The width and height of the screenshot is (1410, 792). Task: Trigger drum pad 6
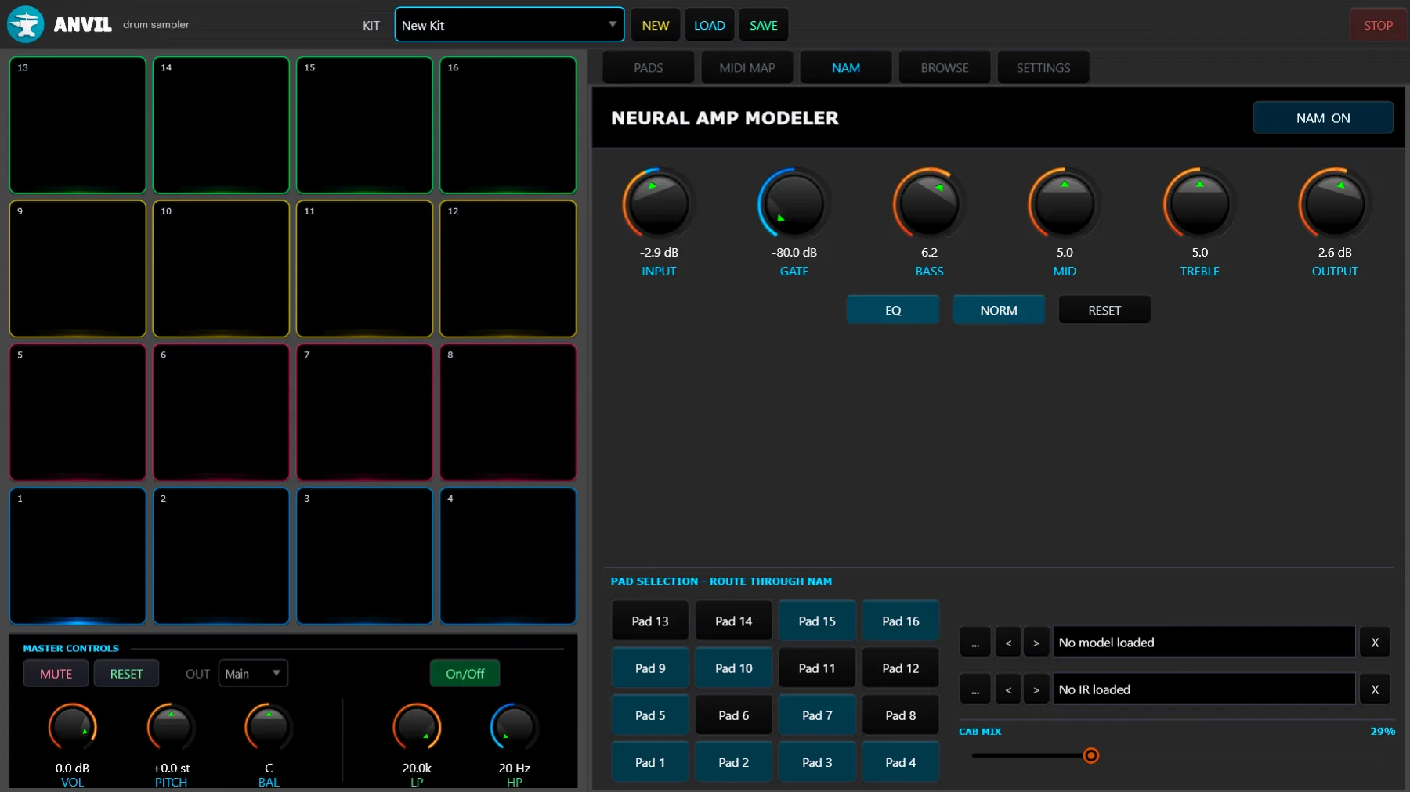(x=221, y=412)
